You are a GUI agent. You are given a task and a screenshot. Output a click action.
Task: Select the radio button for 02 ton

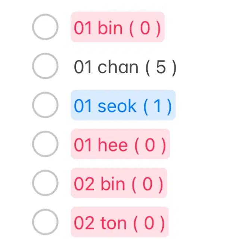[45, 222]
